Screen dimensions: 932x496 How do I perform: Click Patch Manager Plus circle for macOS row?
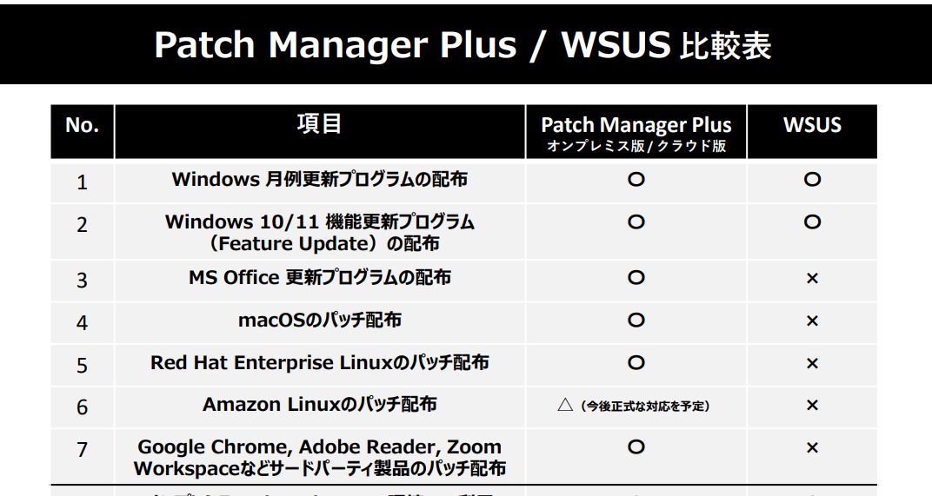click(636, 321)
